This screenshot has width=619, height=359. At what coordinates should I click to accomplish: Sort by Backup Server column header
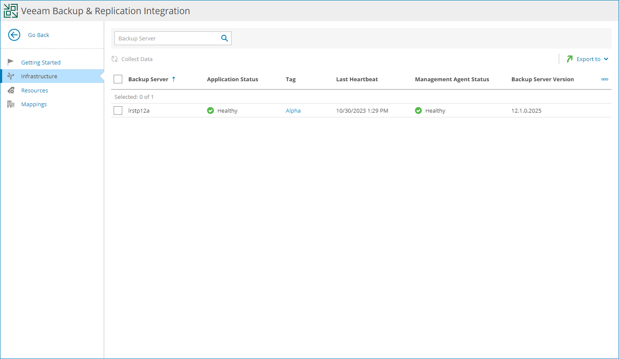(148, 79)
